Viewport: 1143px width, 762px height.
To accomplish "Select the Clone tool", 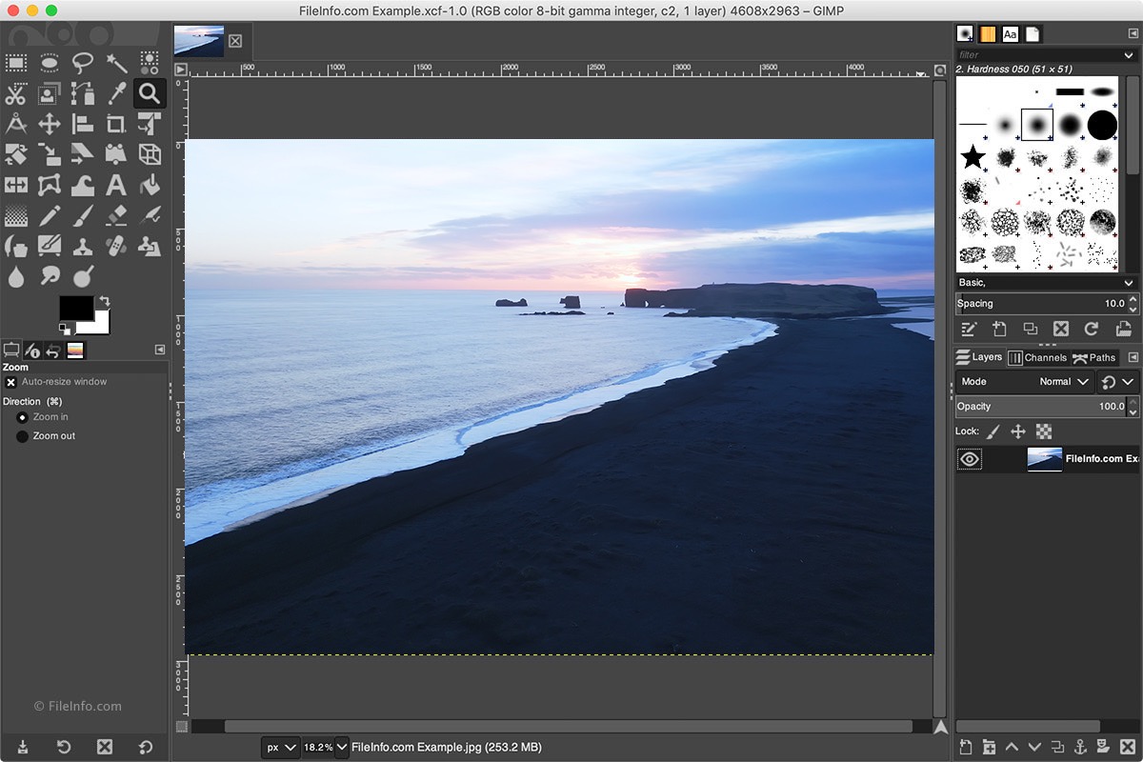I will (x=83, y=246).
